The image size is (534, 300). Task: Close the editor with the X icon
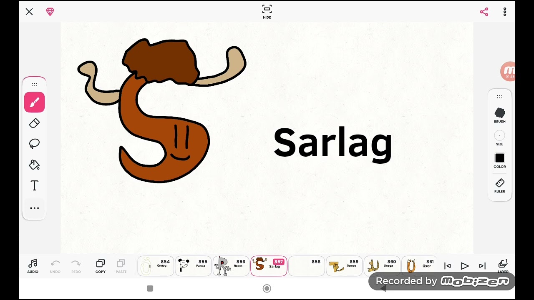(x=29, y=12)
